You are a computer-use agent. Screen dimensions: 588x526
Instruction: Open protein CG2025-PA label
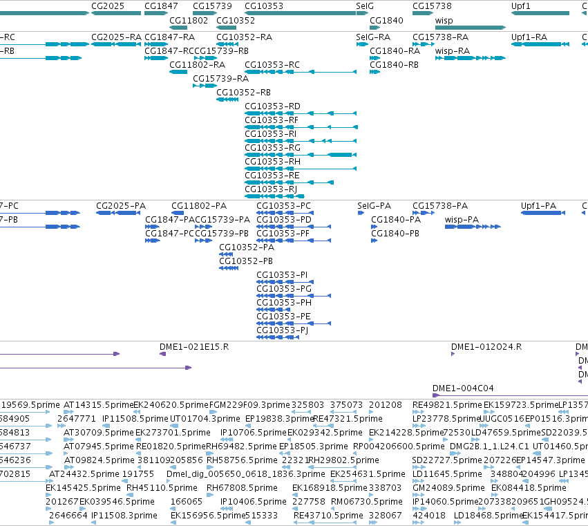click(x=121, y=206)
